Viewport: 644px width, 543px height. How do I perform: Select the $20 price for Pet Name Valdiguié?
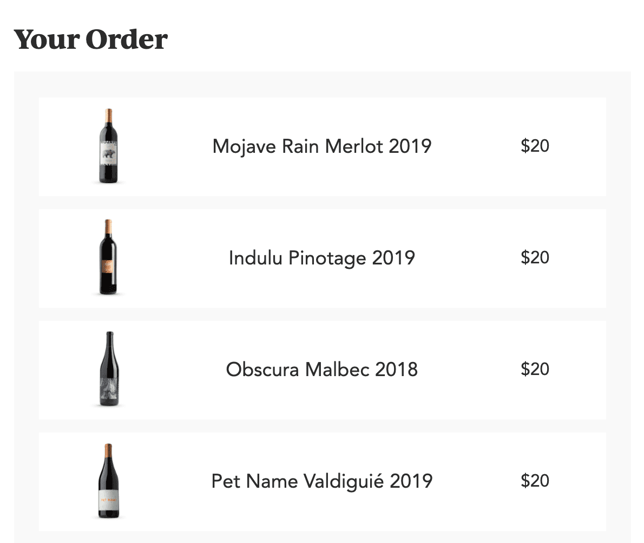[x=535, y=481]
